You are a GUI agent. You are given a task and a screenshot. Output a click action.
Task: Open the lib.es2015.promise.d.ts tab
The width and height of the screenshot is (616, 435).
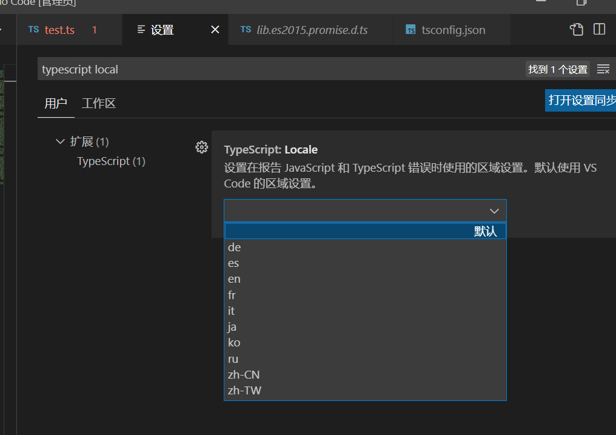[312, 30]
